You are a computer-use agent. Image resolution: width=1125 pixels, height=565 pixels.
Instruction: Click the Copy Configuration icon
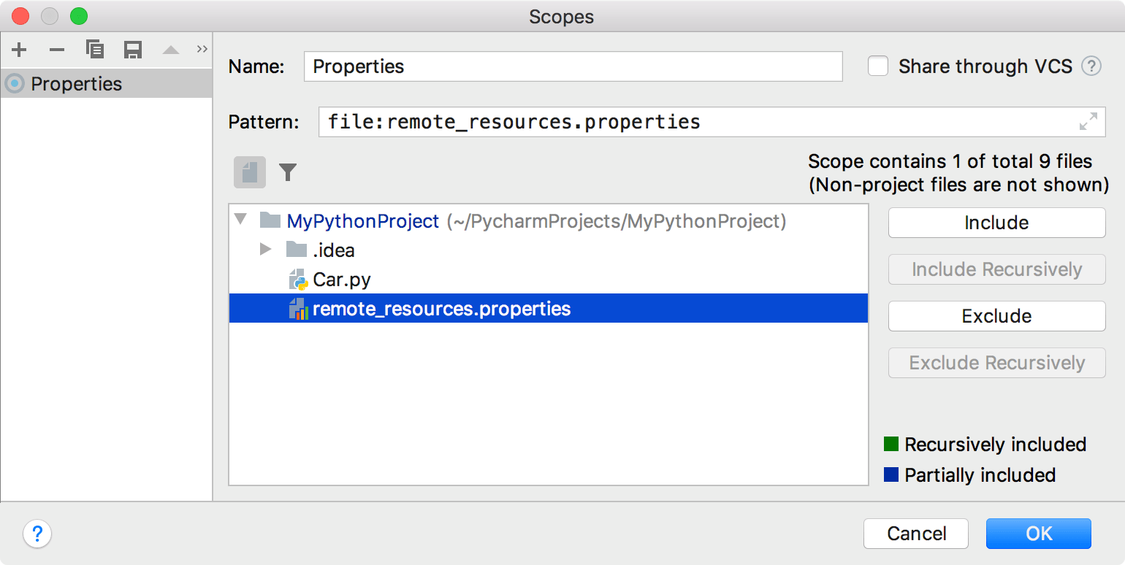(x=94, y=50)
